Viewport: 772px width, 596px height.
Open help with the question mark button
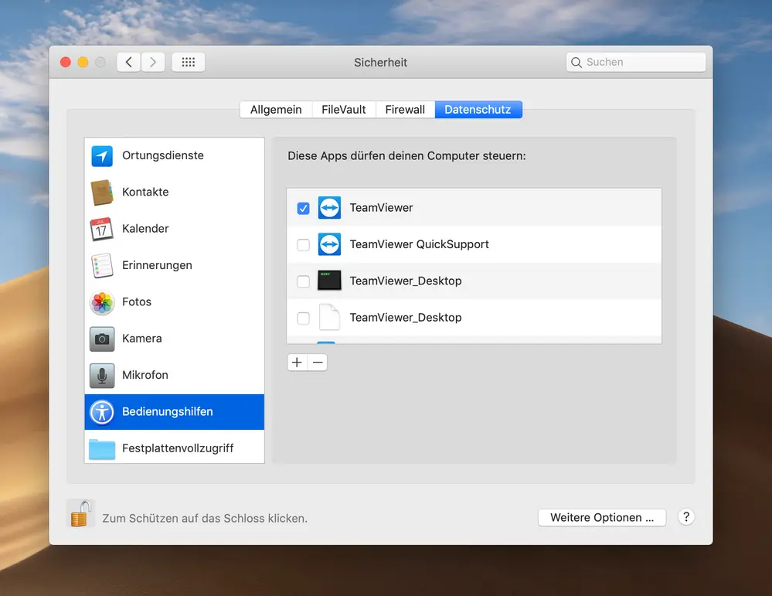tap(686, 517)
